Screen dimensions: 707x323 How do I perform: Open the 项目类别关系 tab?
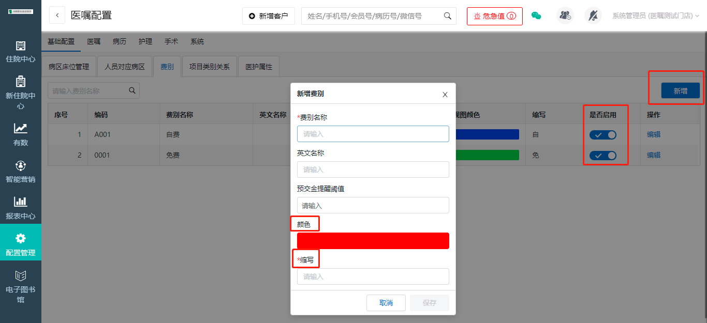pyautogui.click(x=210, y=67)
